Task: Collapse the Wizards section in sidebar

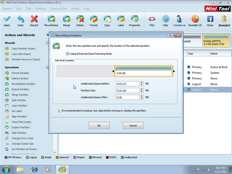Action: click(x=47, y=43)
